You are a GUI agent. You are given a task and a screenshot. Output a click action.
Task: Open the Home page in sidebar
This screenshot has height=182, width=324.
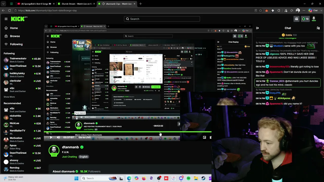[x=14, y=28]
